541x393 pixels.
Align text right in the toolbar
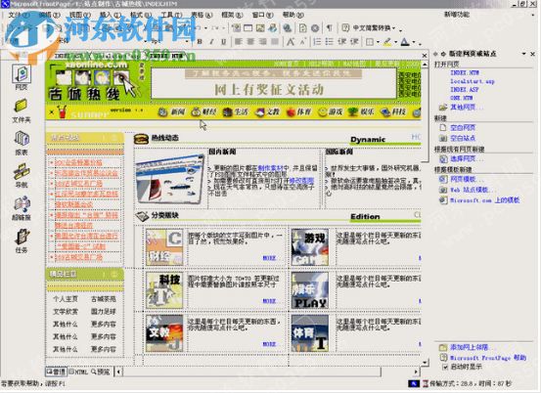point(263,42)
